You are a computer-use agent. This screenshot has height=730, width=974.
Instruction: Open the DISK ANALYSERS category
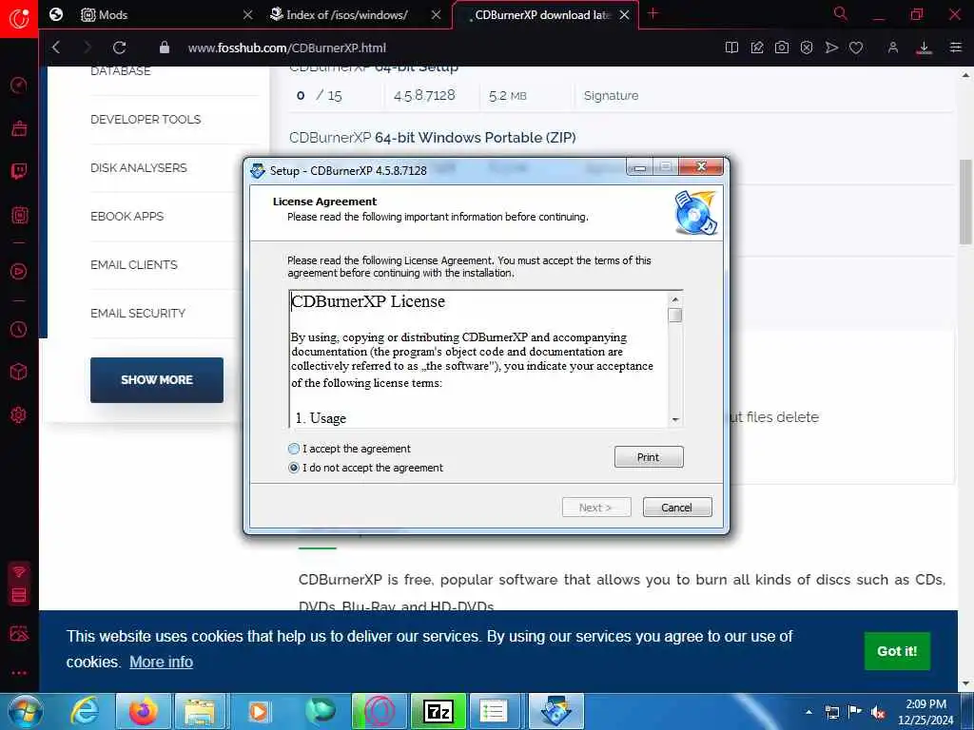139,167
